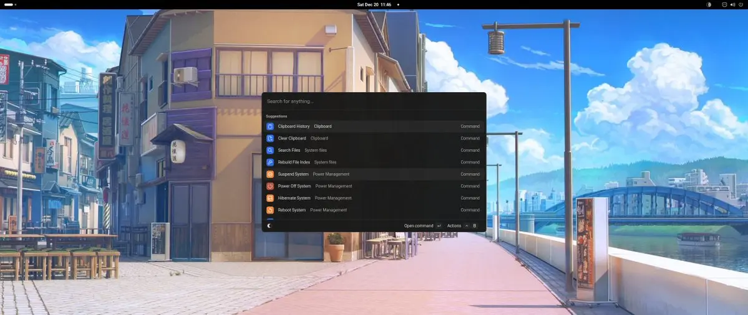The width and height of the screenshot is (748, 315).
Task: Click the 'Suggestions' section heading
Action: tap(277, 116)
